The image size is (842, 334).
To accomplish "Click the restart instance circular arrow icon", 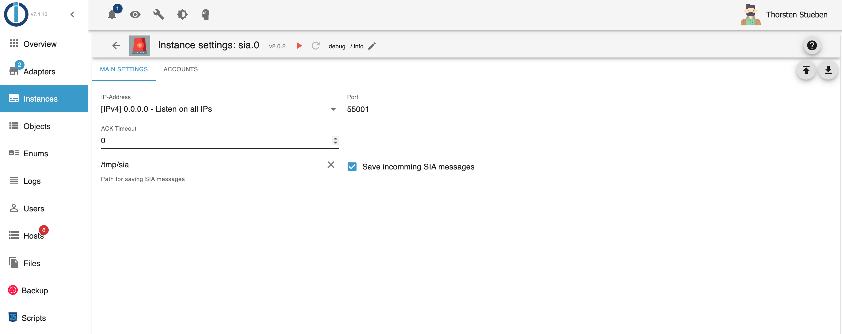I will 315,46.
